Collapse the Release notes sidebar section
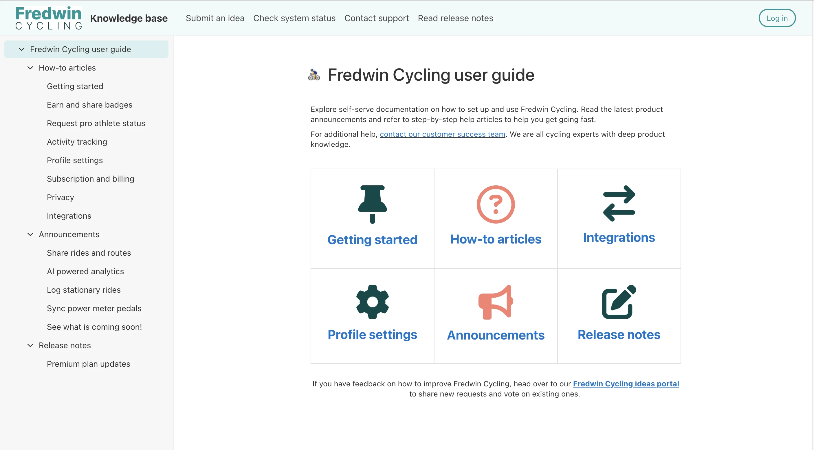814x450 pixels. pos(30,346)
